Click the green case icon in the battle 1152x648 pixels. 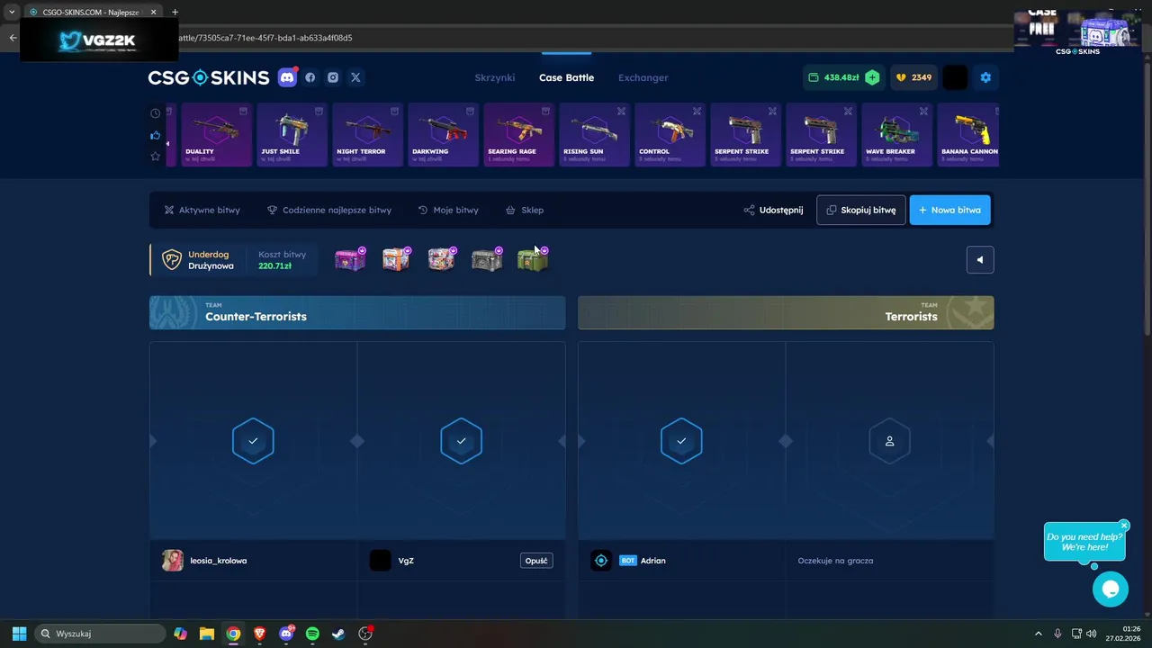click(533, 260)
